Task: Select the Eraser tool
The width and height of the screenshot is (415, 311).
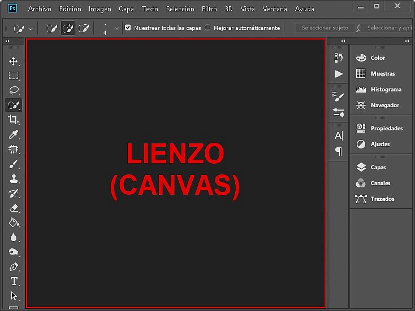Action: click(x=13, y=208)
